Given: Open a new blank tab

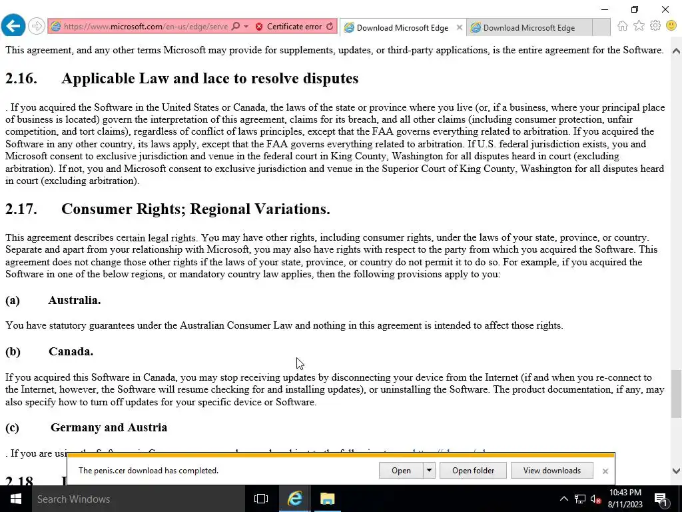Looking at the screenshot, I should tap(601, 27).
